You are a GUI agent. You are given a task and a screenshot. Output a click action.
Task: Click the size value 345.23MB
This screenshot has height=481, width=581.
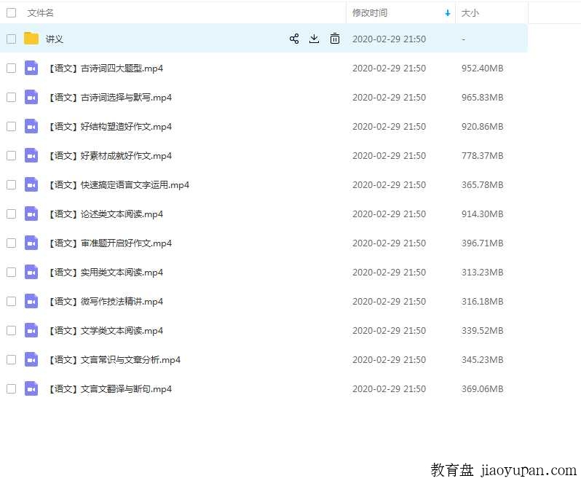pos(482,360)
